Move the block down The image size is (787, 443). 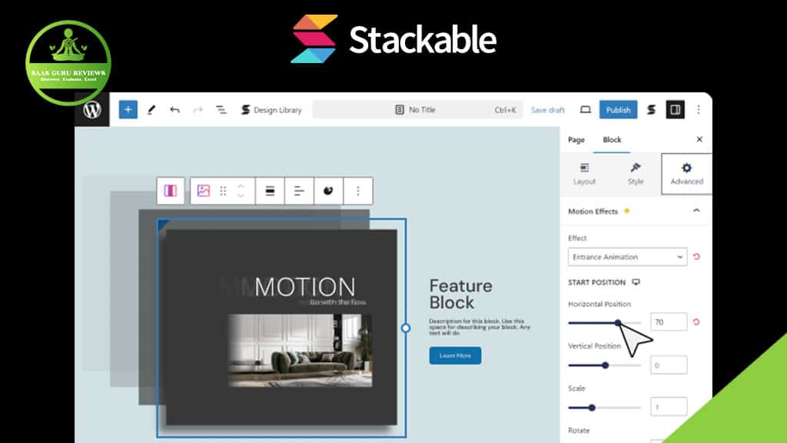click(241, 196)
